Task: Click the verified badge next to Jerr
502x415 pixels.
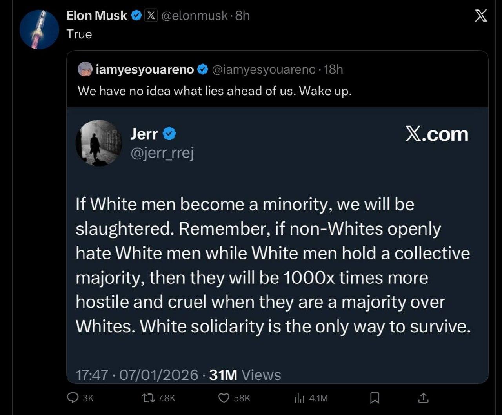Action: tap(169, 134)
